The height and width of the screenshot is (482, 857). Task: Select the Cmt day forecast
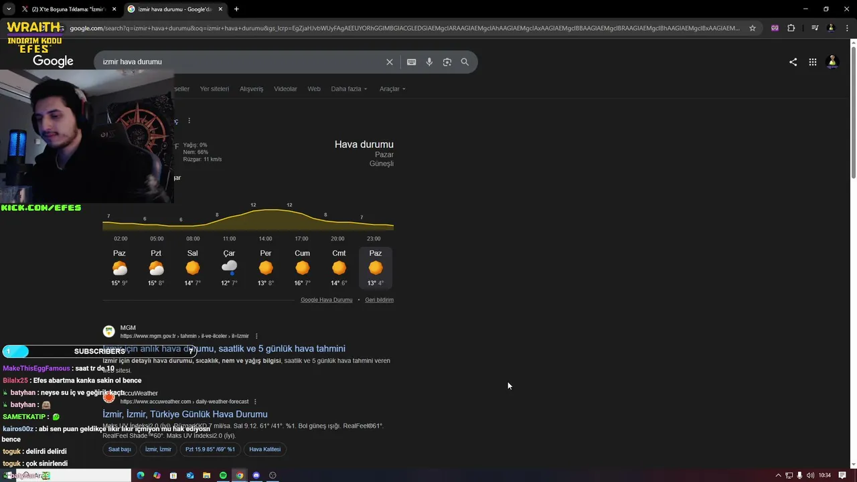[x=339, y=268]
